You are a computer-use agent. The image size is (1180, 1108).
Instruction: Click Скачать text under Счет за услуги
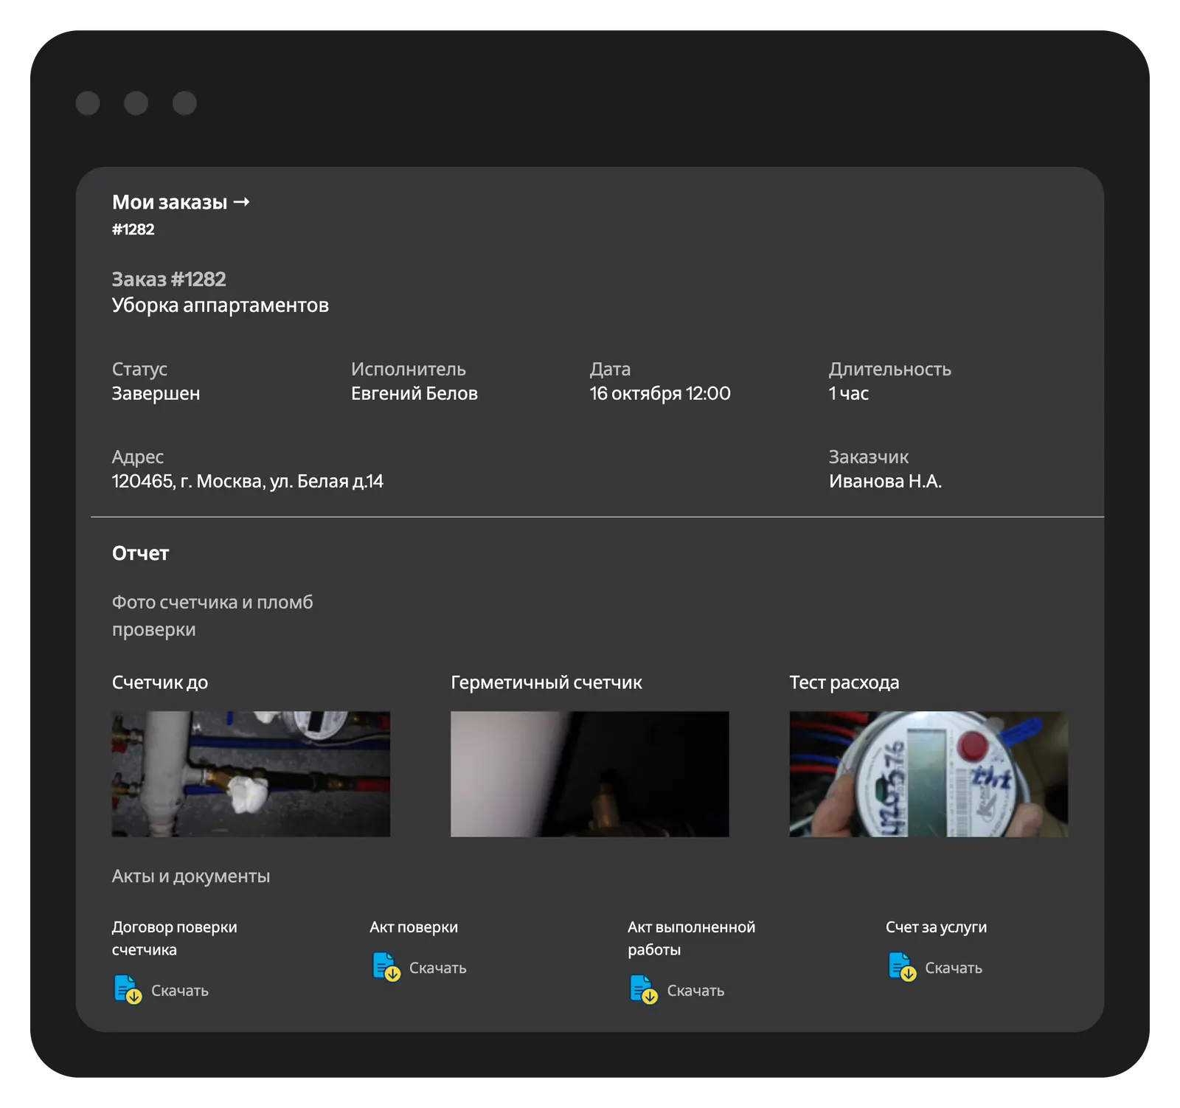953,968
